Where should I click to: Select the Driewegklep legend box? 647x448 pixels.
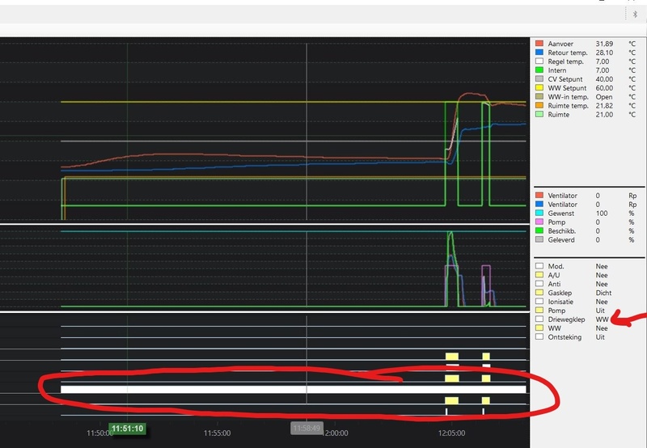point(539,319)
